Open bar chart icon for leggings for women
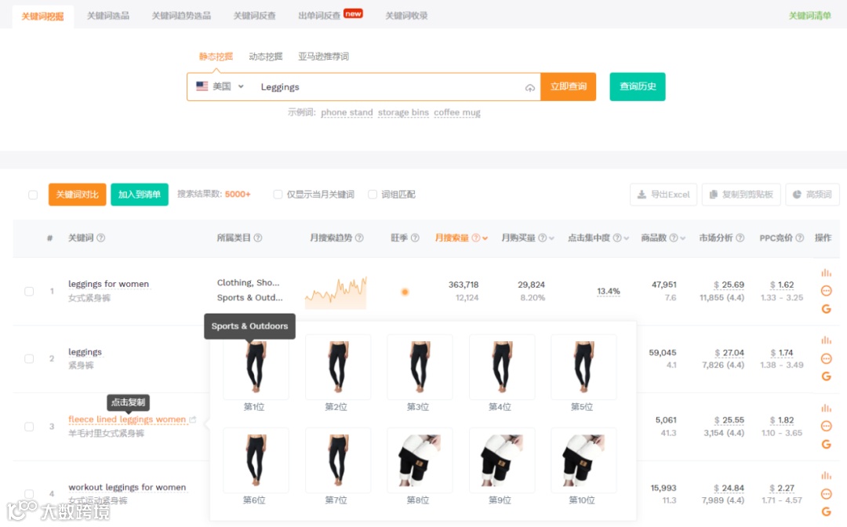 826,273
